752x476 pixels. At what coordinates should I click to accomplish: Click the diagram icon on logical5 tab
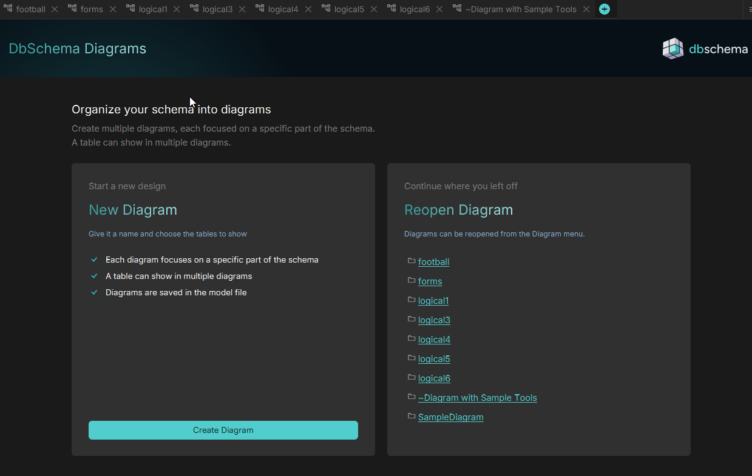coord(326,8)
